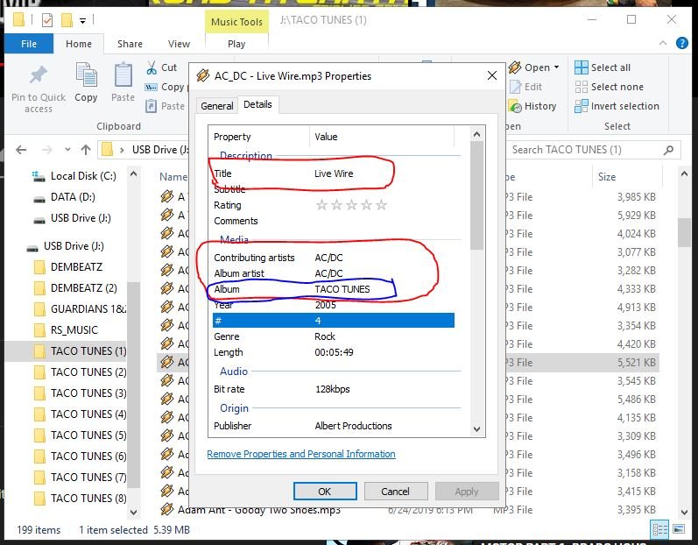
Task: Click properties list scroll up arrow
Action: [476, 134]
